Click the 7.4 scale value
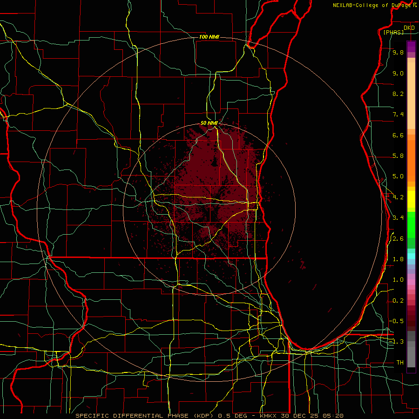 (x=398, y=115)
